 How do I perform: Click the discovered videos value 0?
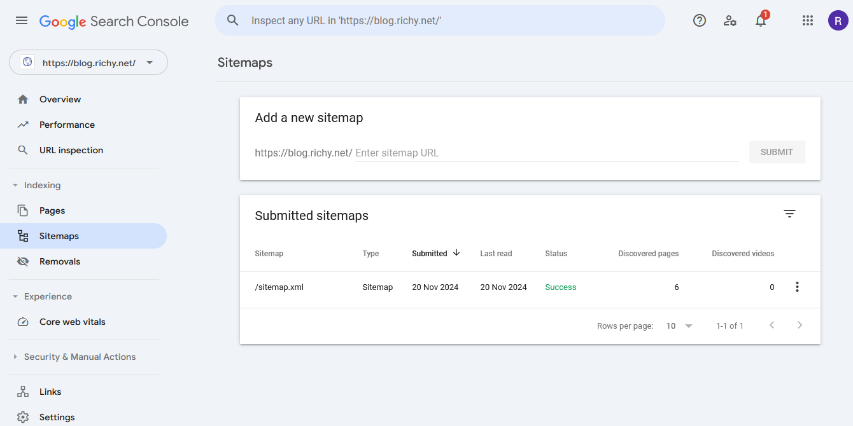point(772,287)
